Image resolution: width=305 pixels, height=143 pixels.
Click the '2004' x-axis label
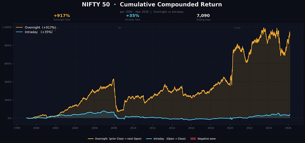point(75,128)
